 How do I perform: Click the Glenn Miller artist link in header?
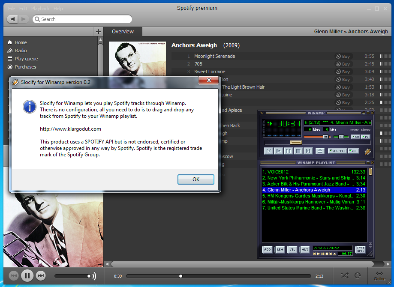click(x=328, y=32)
